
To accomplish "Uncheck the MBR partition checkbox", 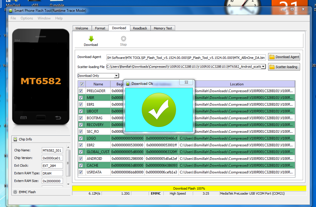I will pyautogui.click(x=81, y=98).
